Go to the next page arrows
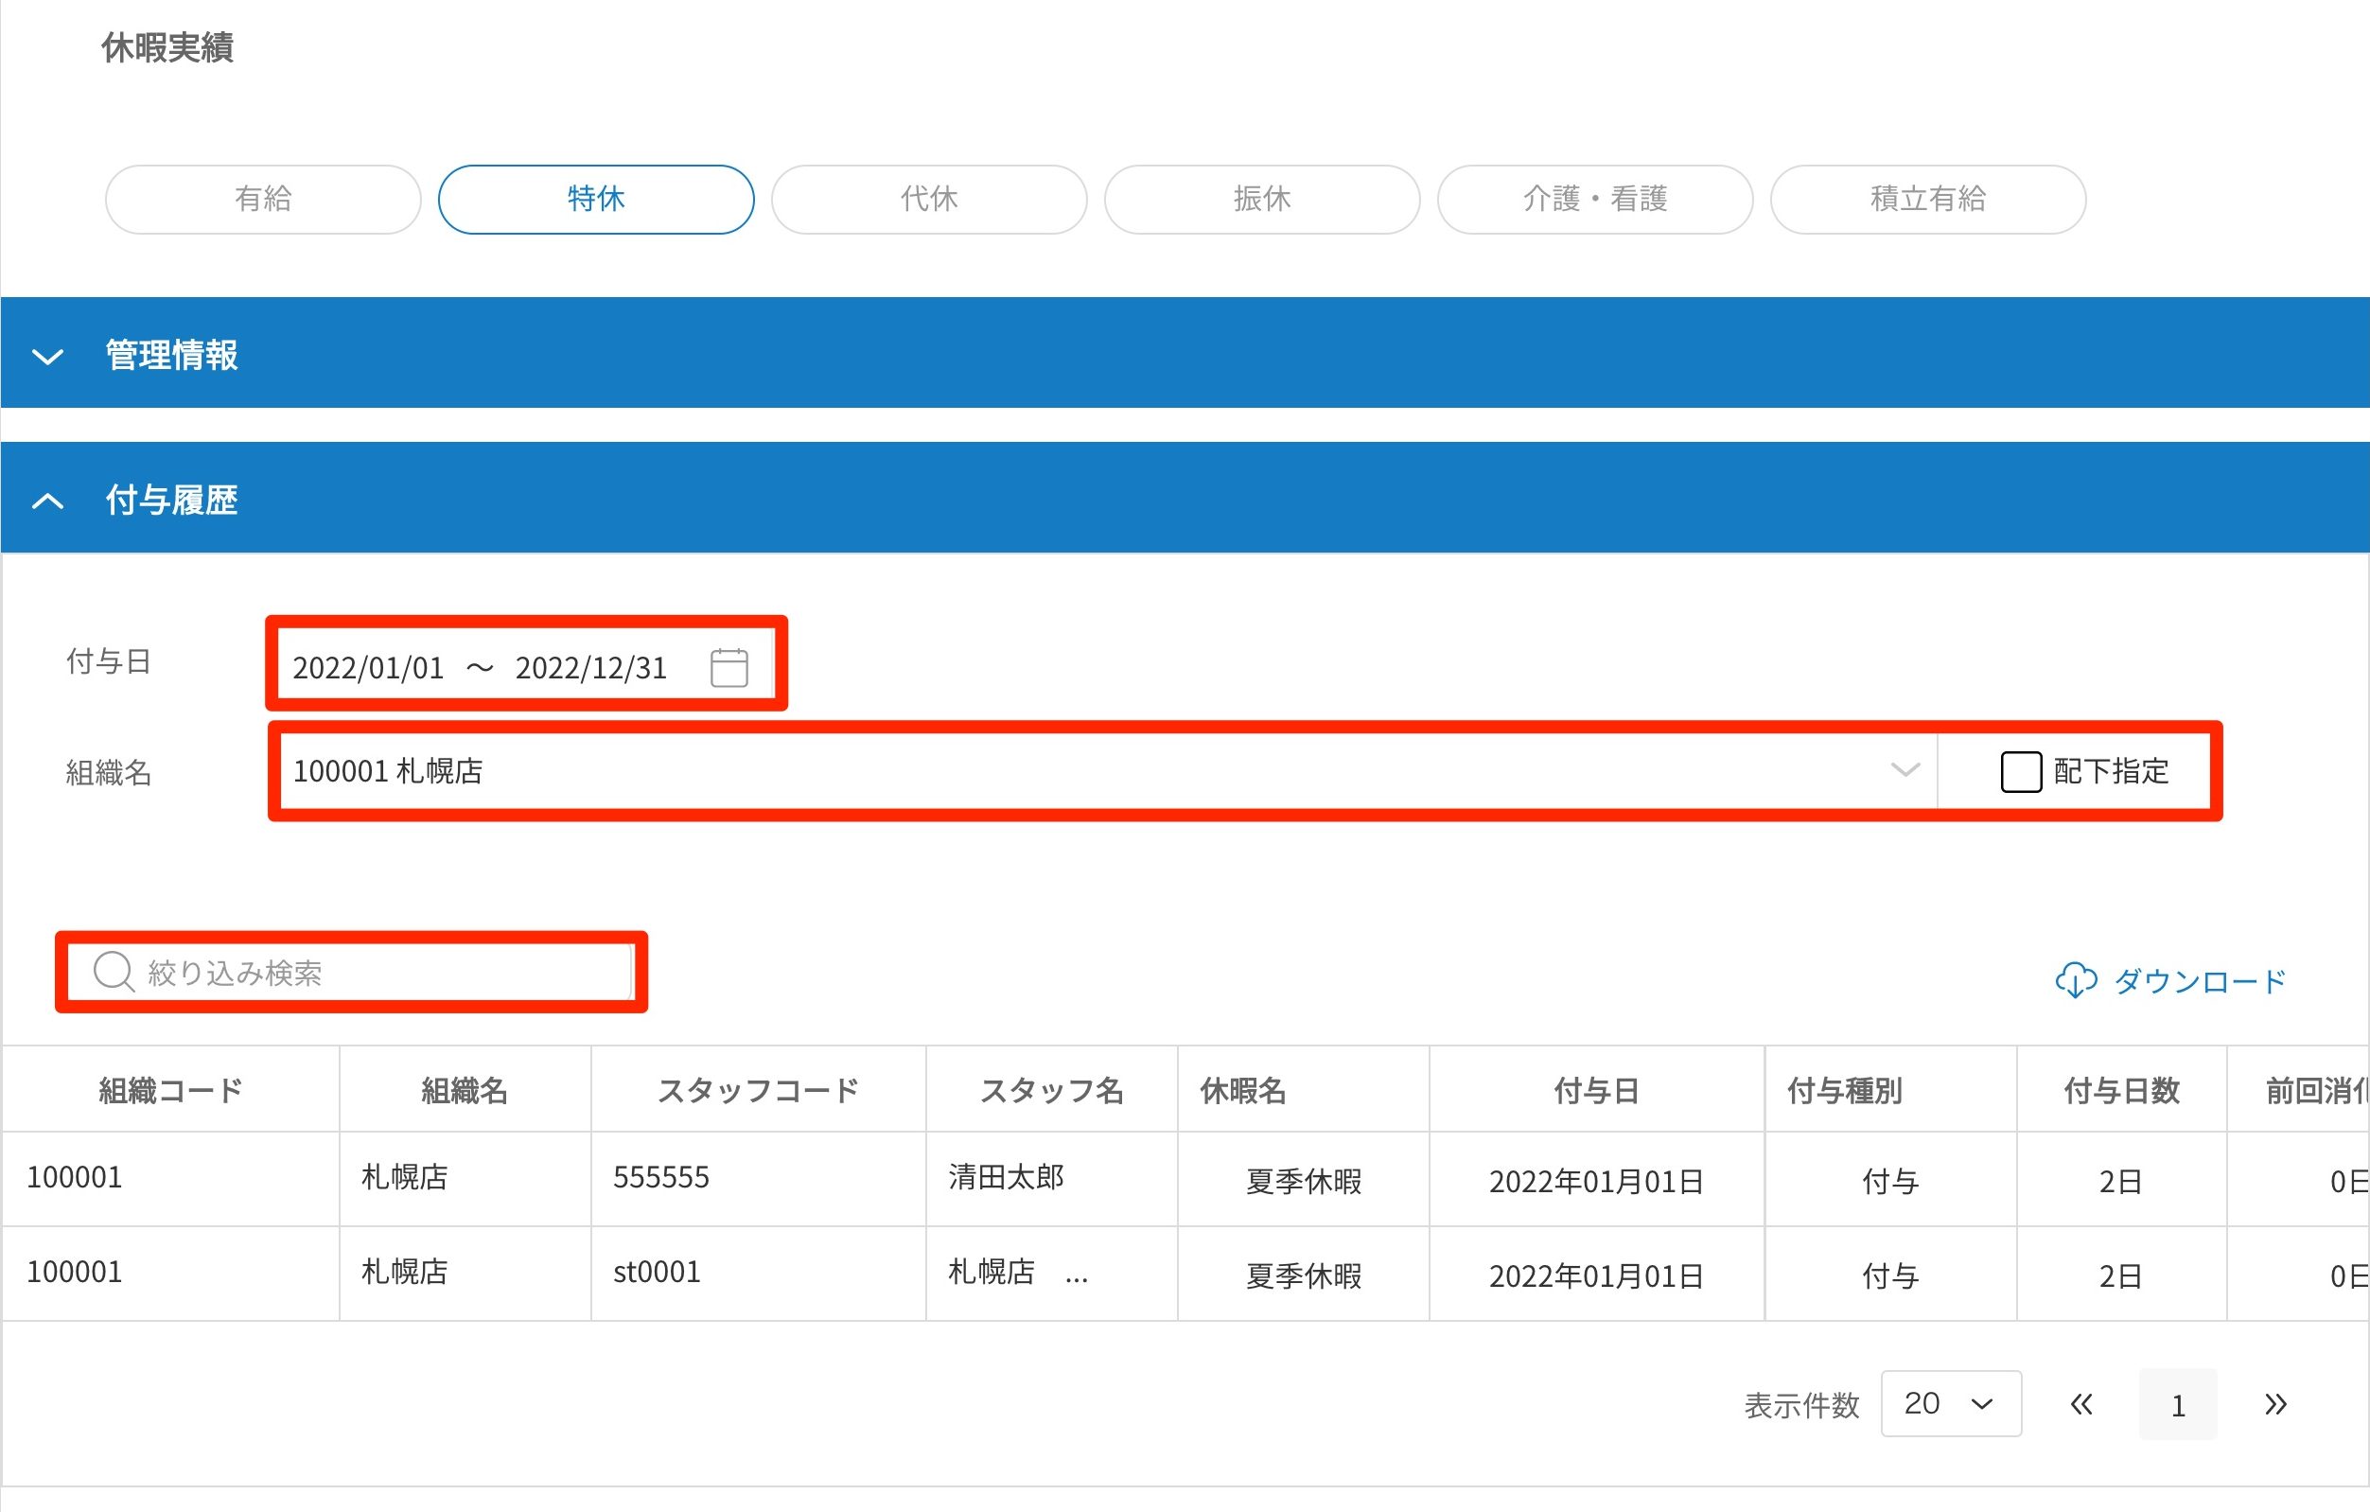Screen dimensions: 2370x1512 pos(2274,1404)
